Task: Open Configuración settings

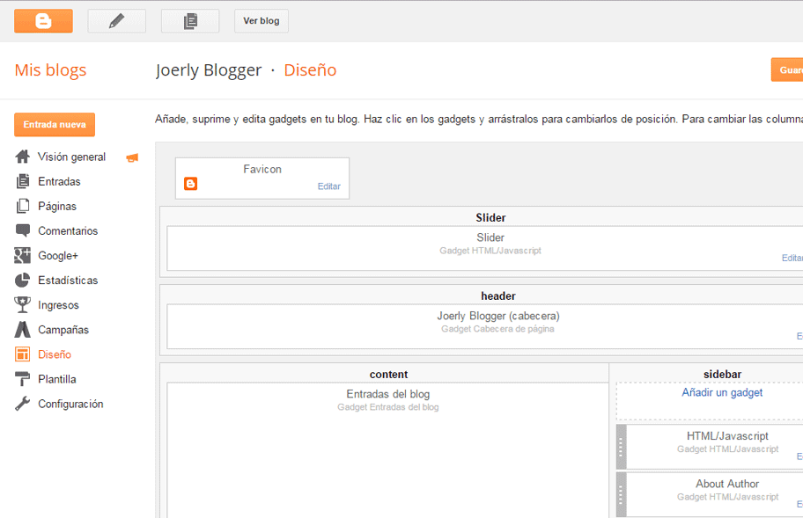Action: 70,404
